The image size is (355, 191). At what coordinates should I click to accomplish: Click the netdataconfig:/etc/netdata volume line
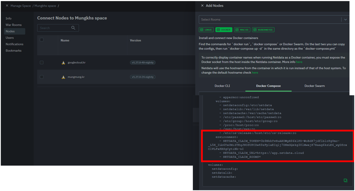click(245, 105)
